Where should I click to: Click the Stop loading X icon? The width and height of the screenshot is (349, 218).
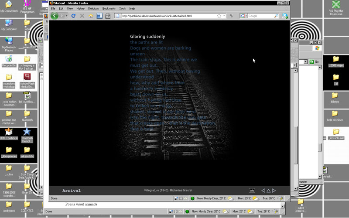pos(82,16)
